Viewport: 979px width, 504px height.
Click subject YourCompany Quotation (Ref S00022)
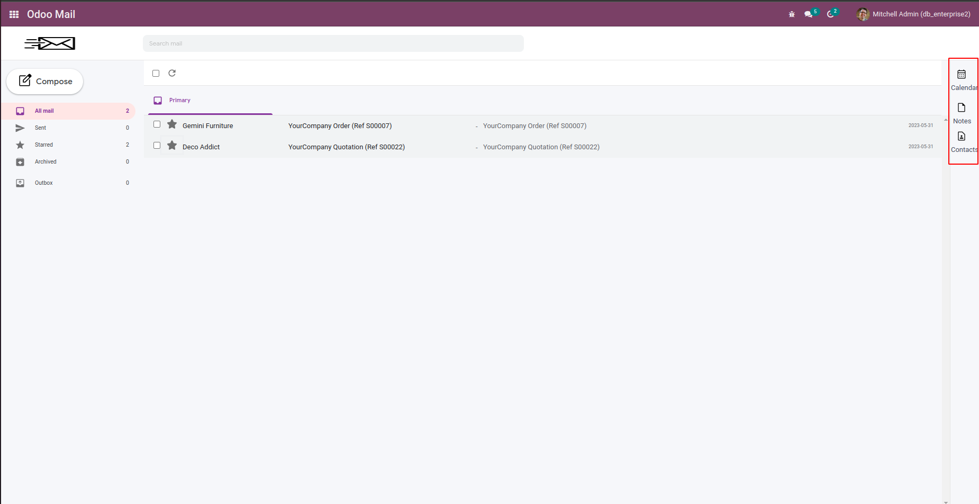(x=347, y=147)
